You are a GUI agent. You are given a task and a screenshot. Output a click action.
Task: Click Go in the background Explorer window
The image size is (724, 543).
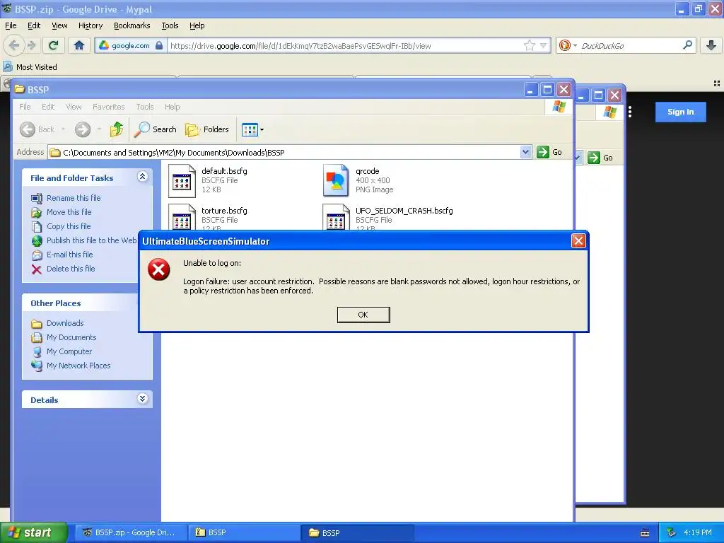pyautogui.click(x=600, y=158)
